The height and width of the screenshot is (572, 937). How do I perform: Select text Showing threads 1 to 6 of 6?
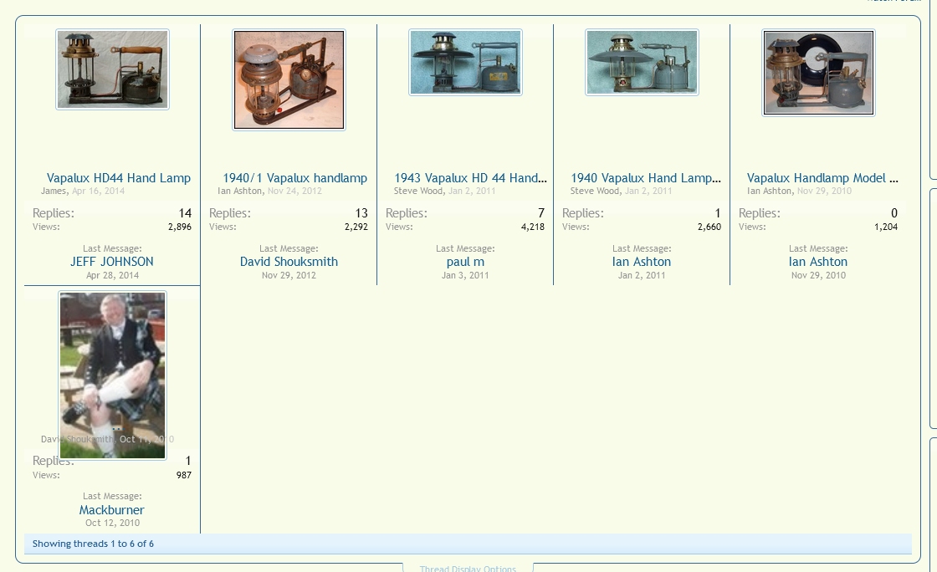coord(93,544)
